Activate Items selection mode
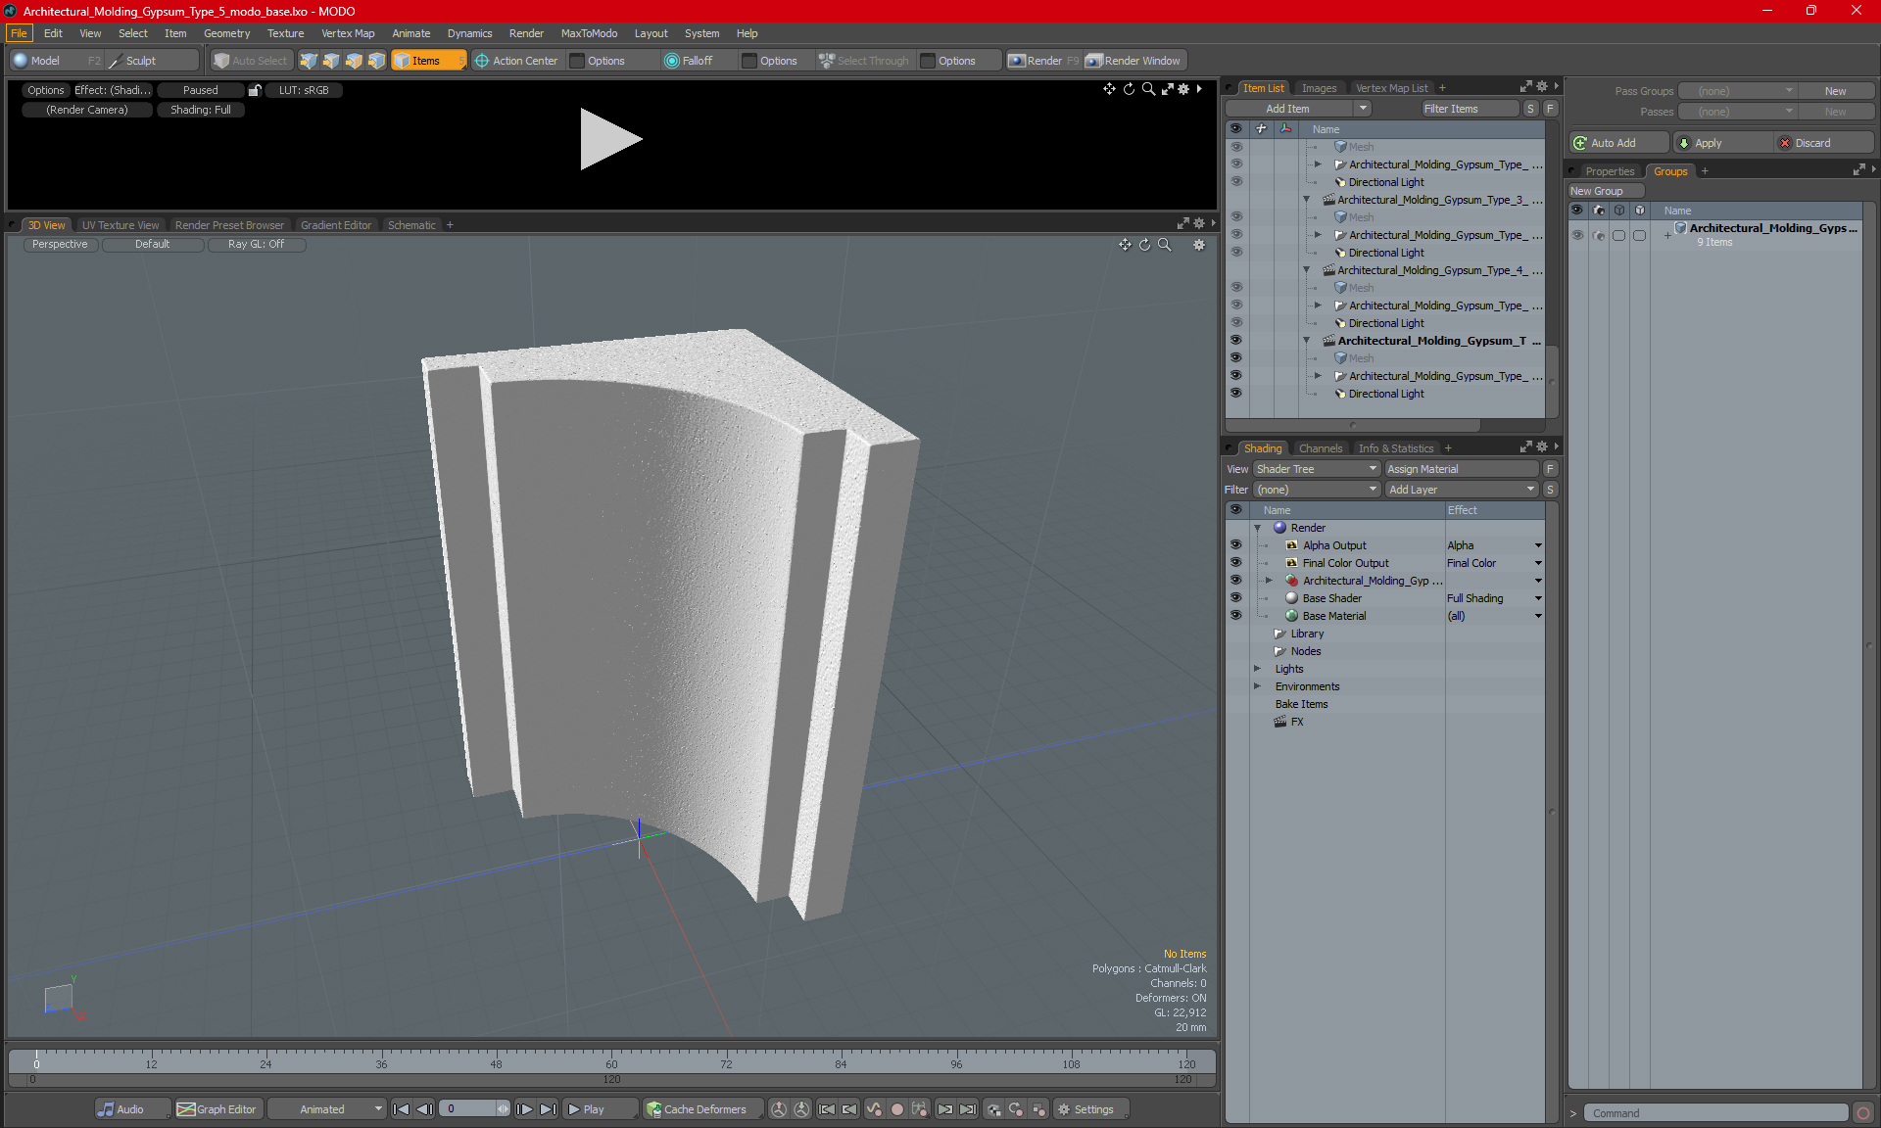Viewport: 1881px width, 1128px height. [428, 61]
